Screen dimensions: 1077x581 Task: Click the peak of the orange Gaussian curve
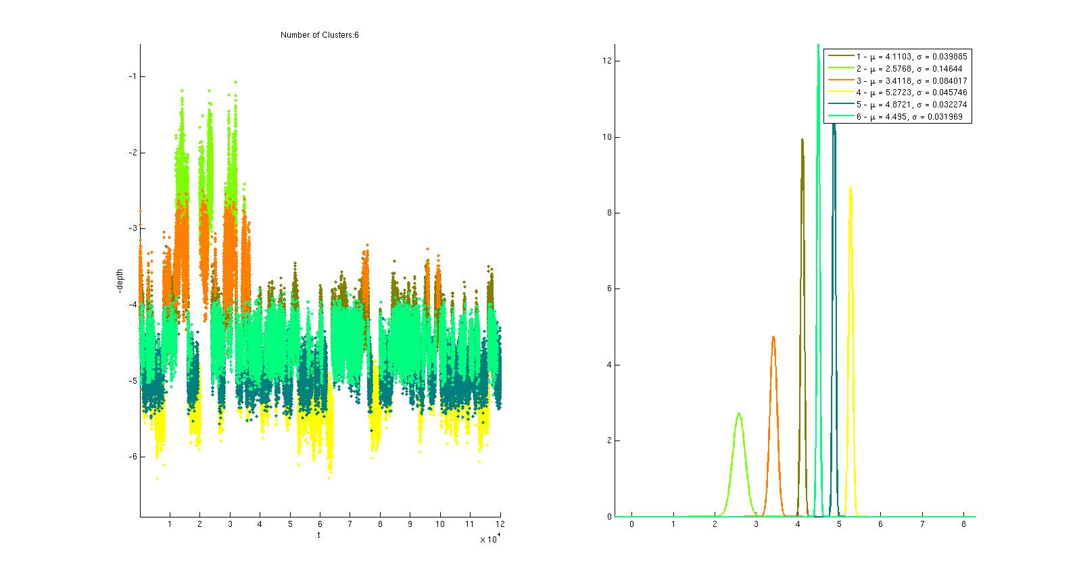coord(773,336)
